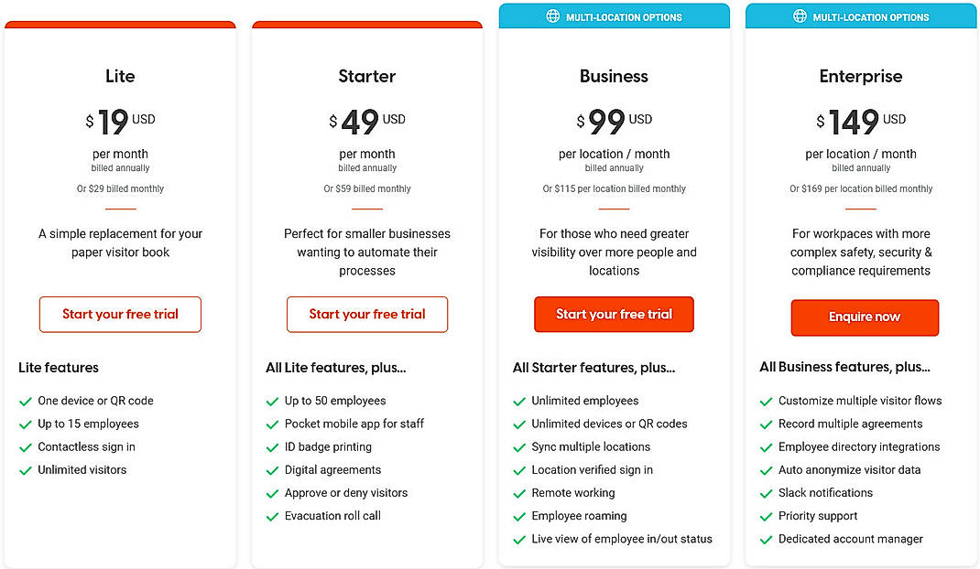This screenshot has height=569, width=980.
Task: Click Or $169 per location billed monthly
Action: click(861, 188)
